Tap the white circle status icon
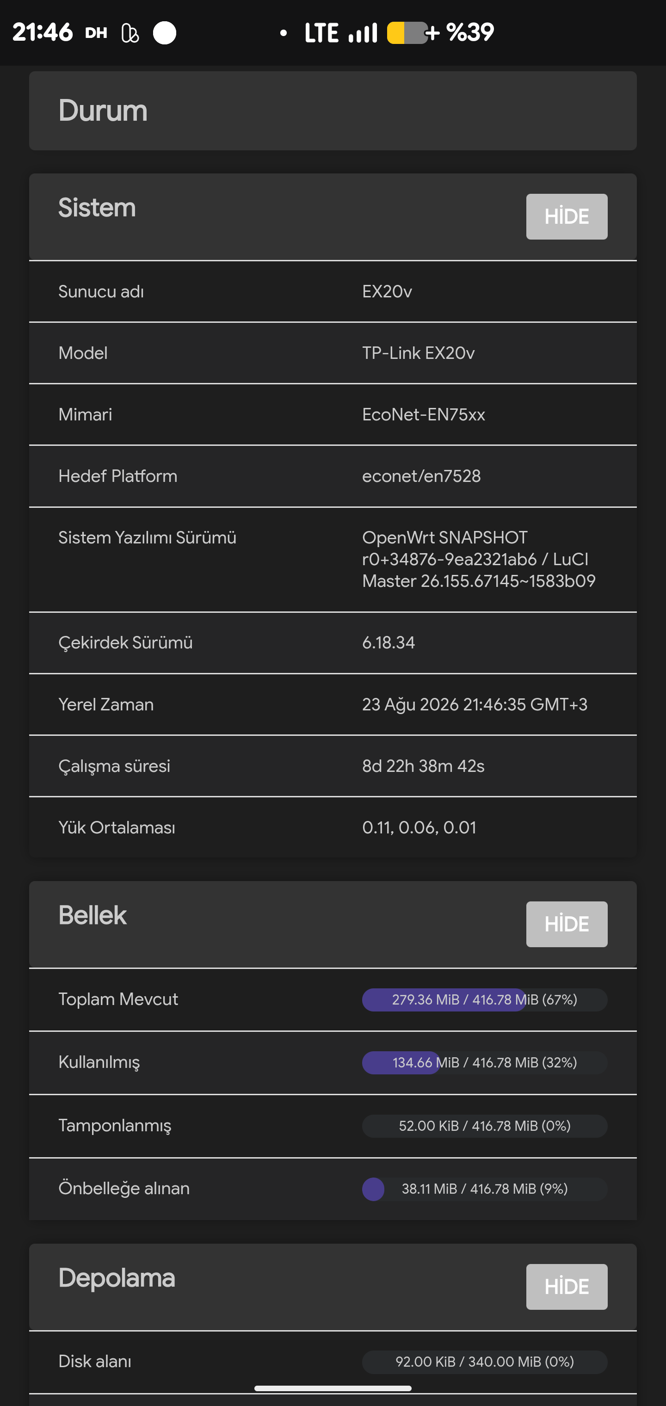 coord(164,33)
